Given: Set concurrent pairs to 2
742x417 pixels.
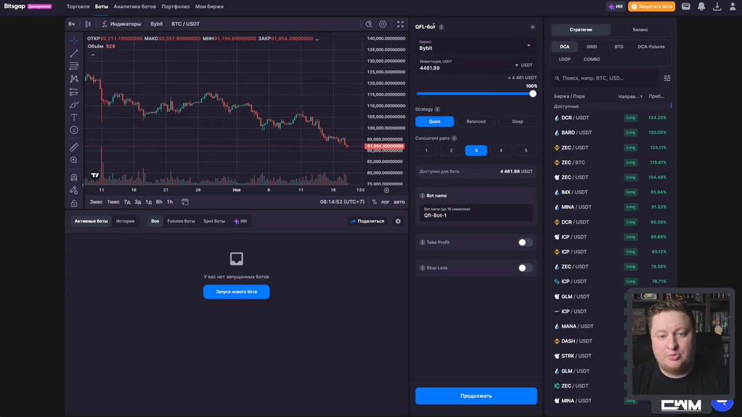Looking at the screenshot, I should coord(451,151).
